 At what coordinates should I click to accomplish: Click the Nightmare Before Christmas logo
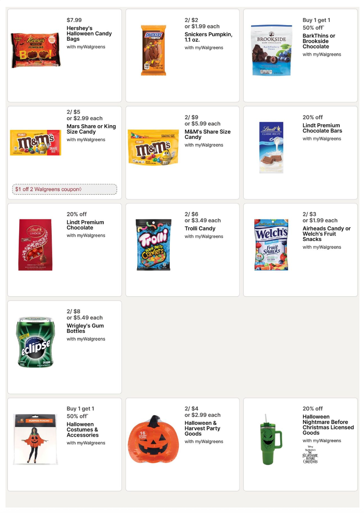click(x=310, y=455)
